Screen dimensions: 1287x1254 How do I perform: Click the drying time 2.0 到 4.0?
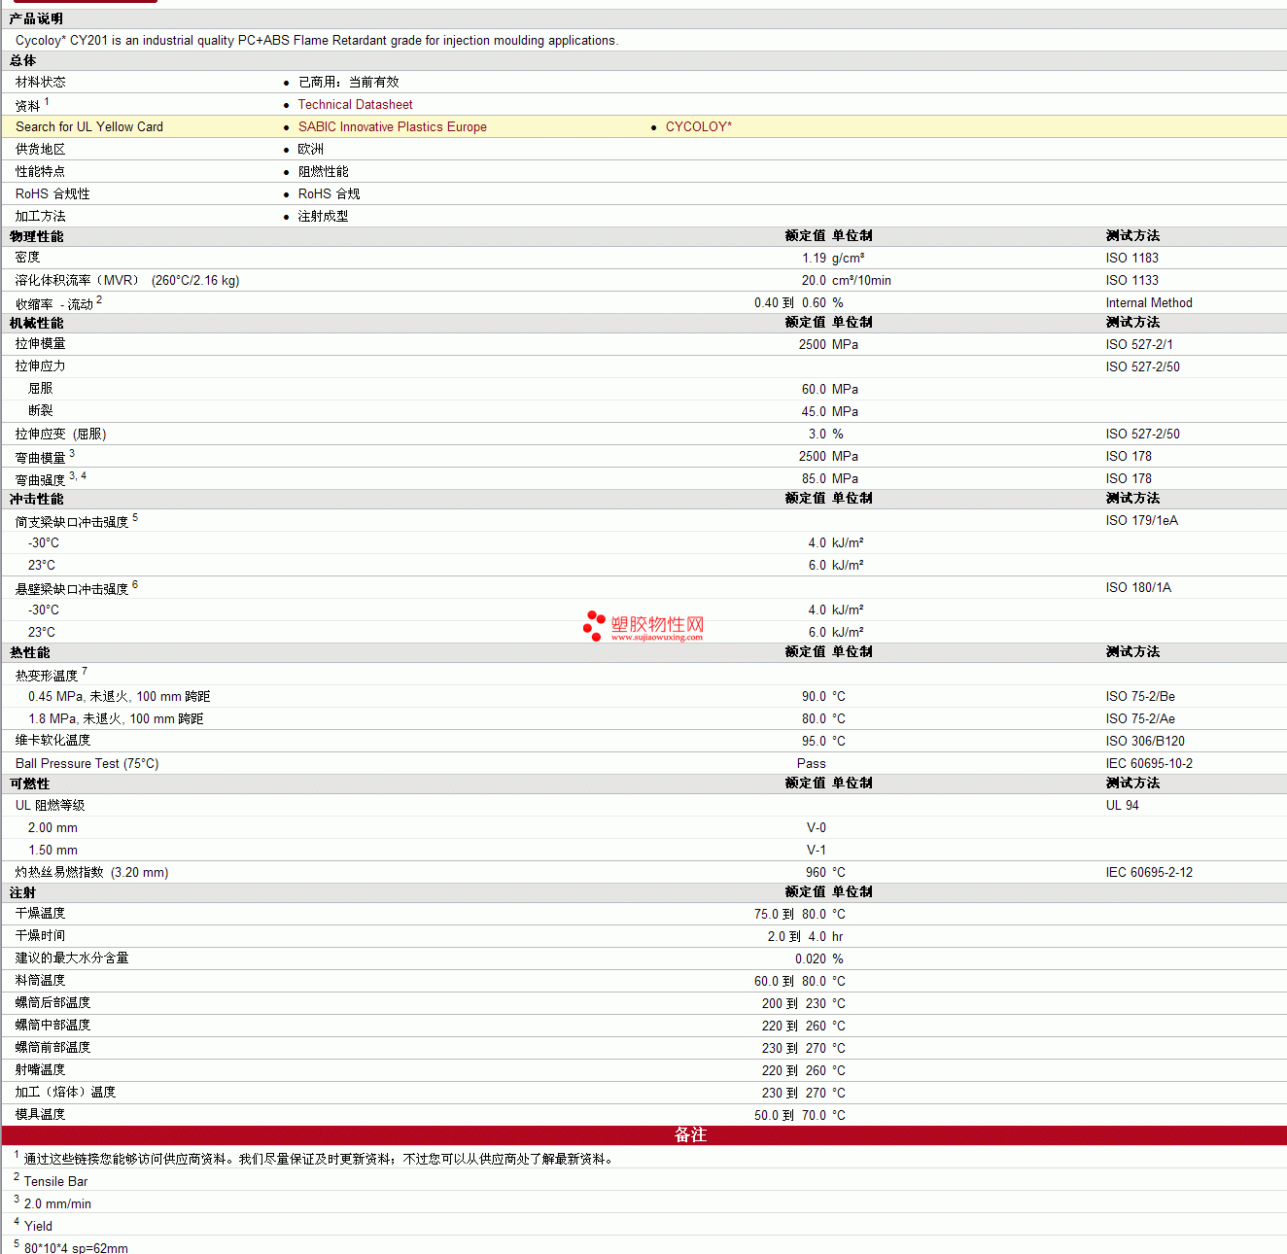(x=797, y=936)
